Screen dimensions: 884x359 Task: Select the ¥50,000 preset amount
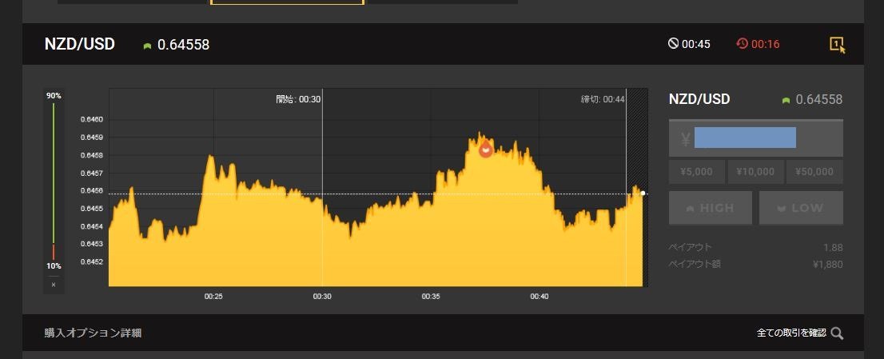[814, 172]
